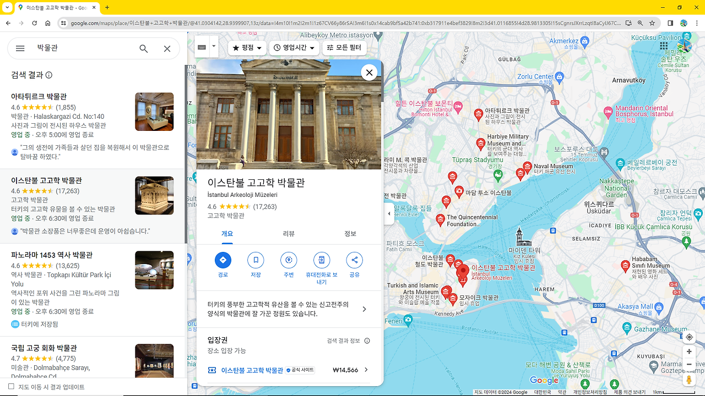Open 이스탄불 고고학 박물관 official ticket link
The width and height of the screenshot is (705, 396).
(252, 370)
